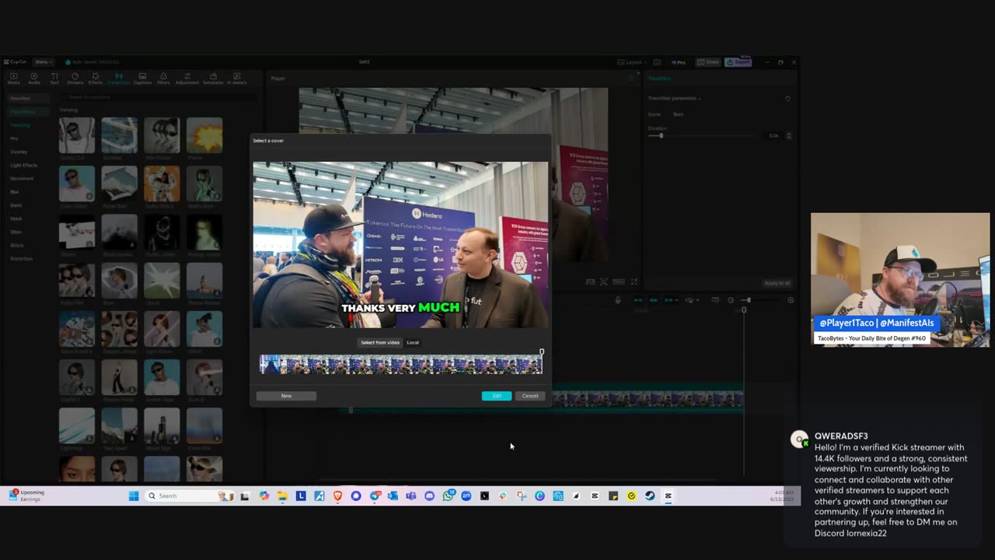This screenshot has width=995, height=560.
Task: Open the AI avatars panel icon
Action: pos(236,79)
